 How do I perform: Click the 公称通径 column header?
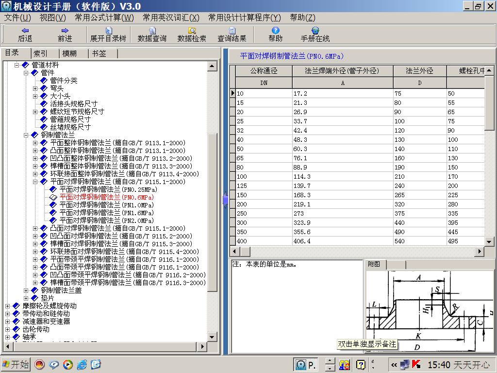264,71
